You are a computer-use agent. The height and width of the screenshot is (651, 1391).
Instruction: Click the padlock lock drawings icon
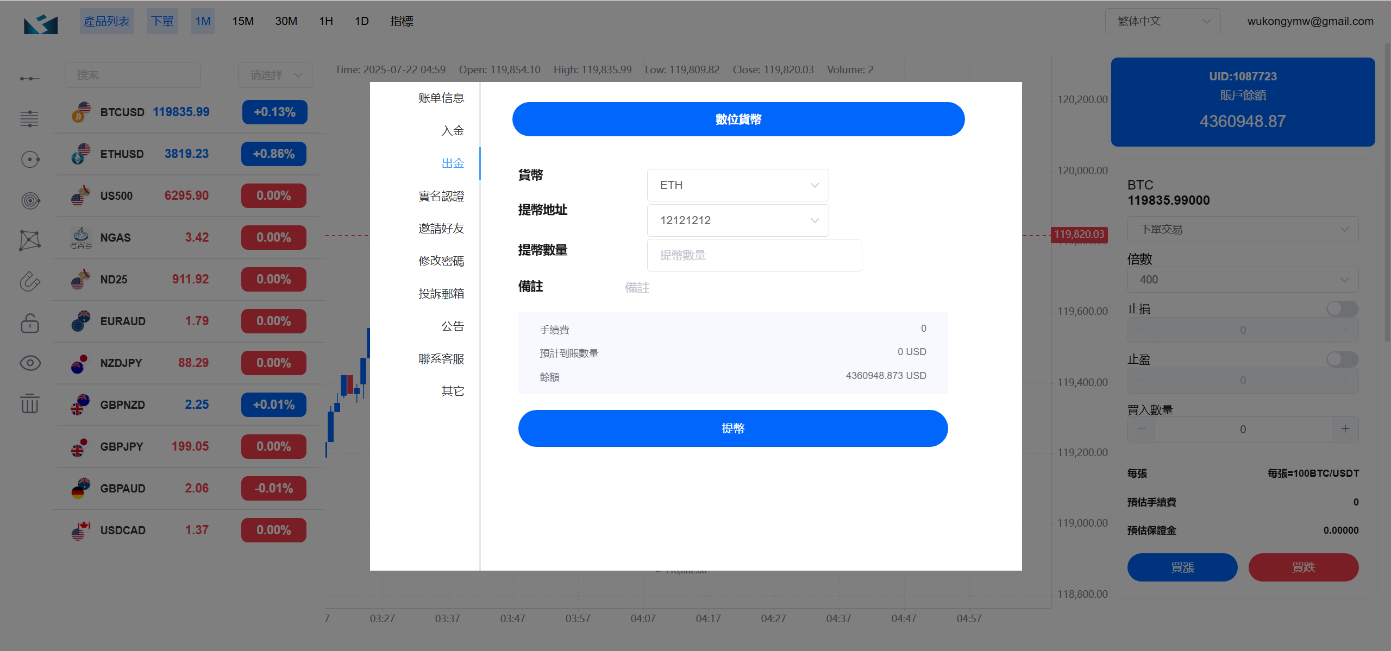30,323
